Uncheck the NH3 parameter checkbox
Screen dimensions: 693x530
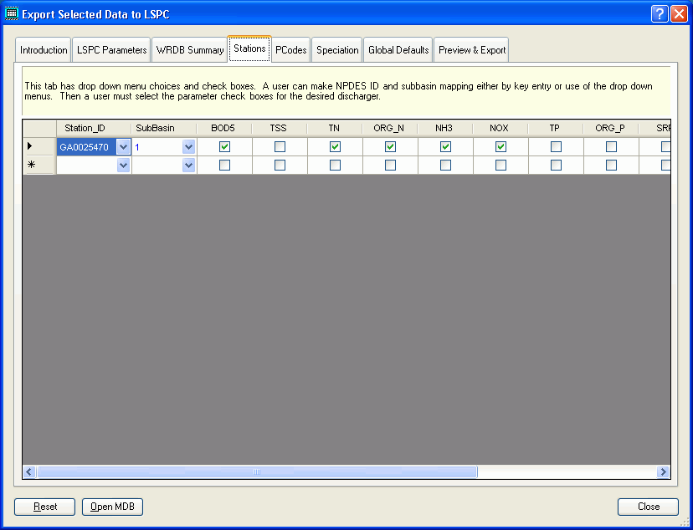[x=444, y=145]
